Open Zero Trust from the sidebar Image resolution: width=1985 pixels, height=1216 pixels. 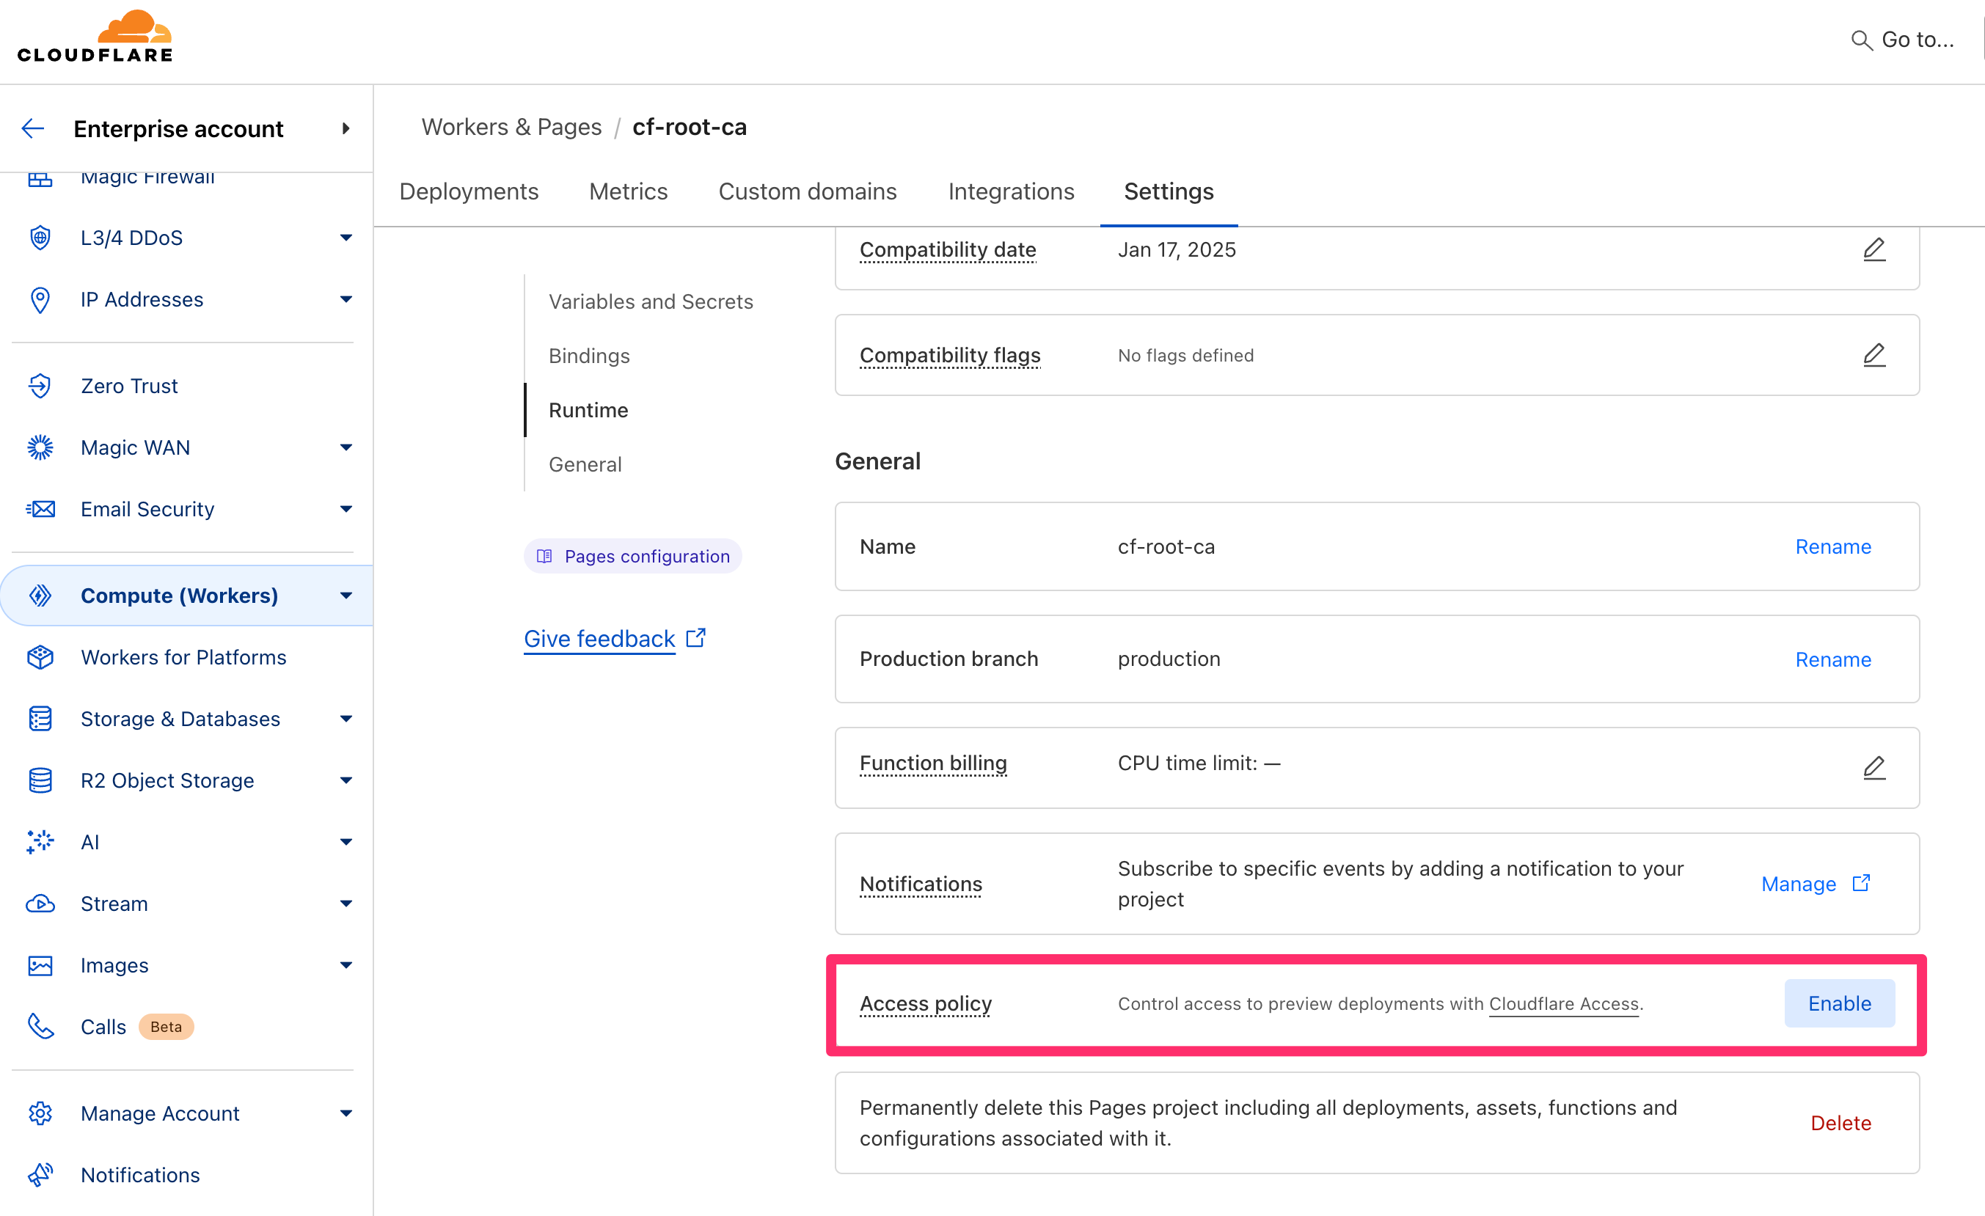[x=129, y=386]
